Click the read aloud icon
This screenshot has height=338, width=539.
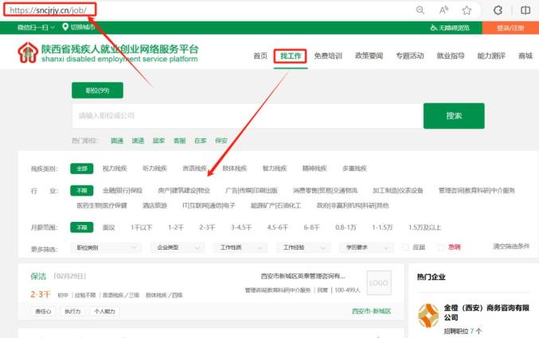pos(443,10)
